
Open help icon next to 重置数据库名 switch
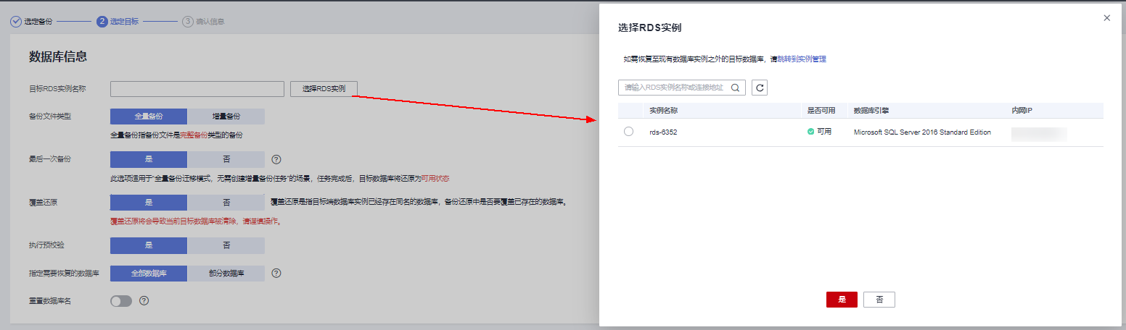[144, 300]
